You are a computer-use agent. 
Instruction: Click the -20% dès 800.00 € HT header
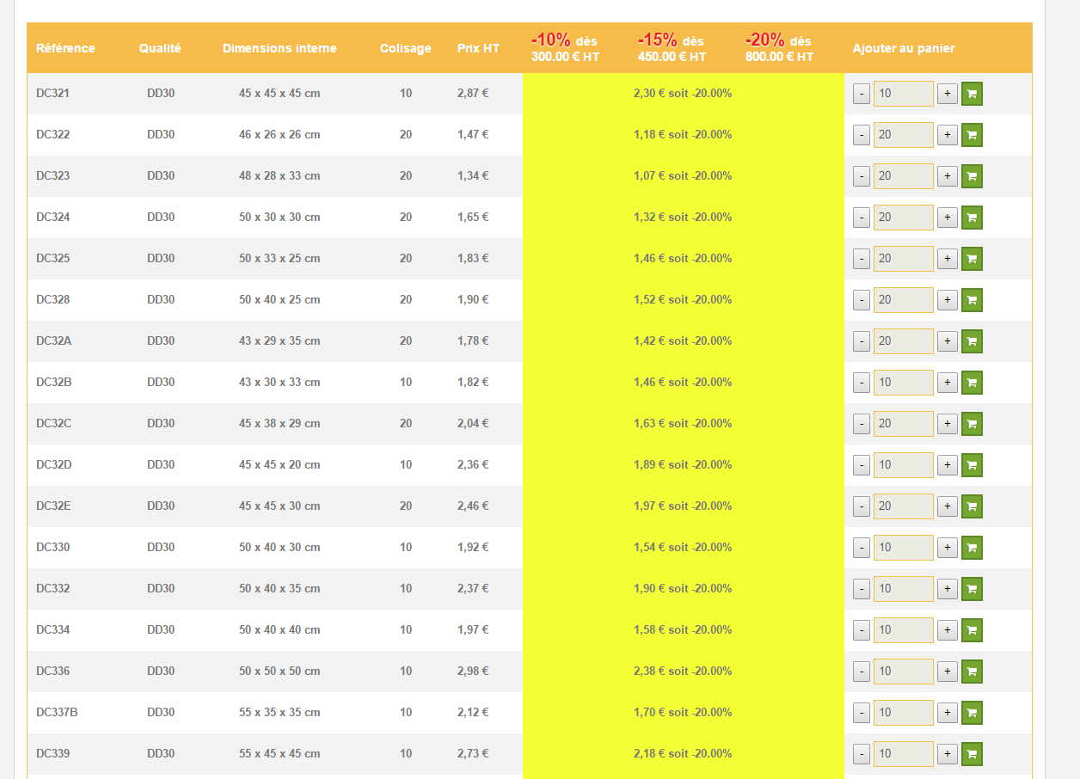[779, 48]
